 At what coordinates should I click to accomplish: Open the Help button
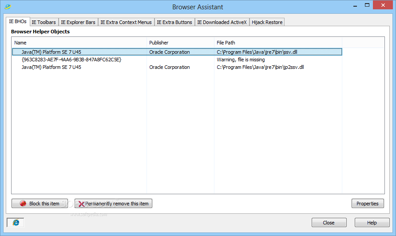(x=372, y=223)
